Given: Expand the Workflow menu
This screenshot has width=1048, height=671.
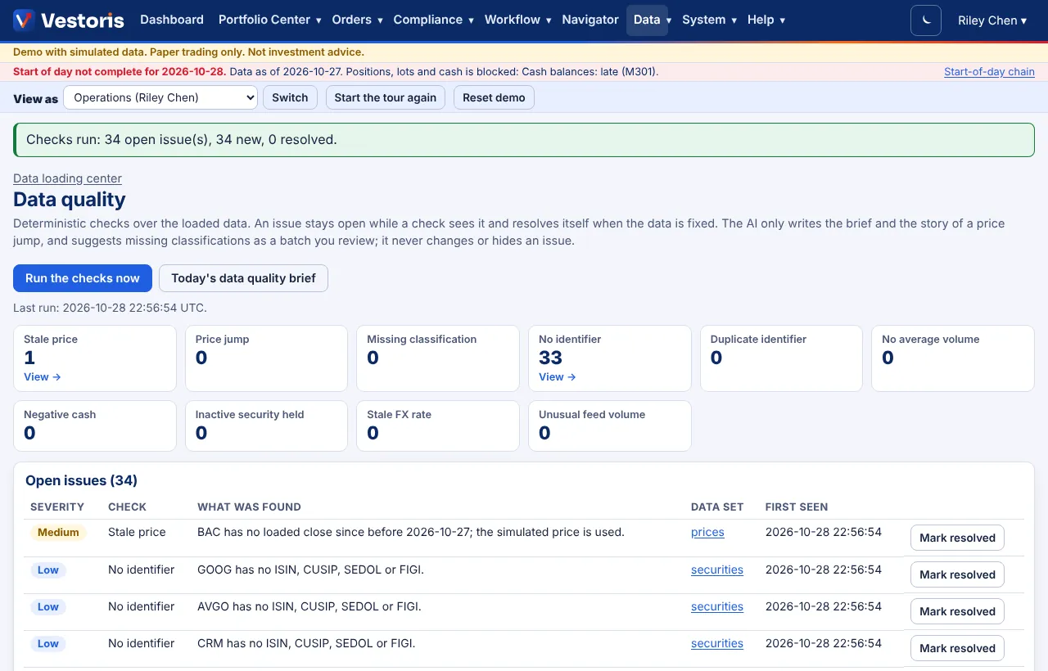Looking at the screenshot, I should [517, 20].
